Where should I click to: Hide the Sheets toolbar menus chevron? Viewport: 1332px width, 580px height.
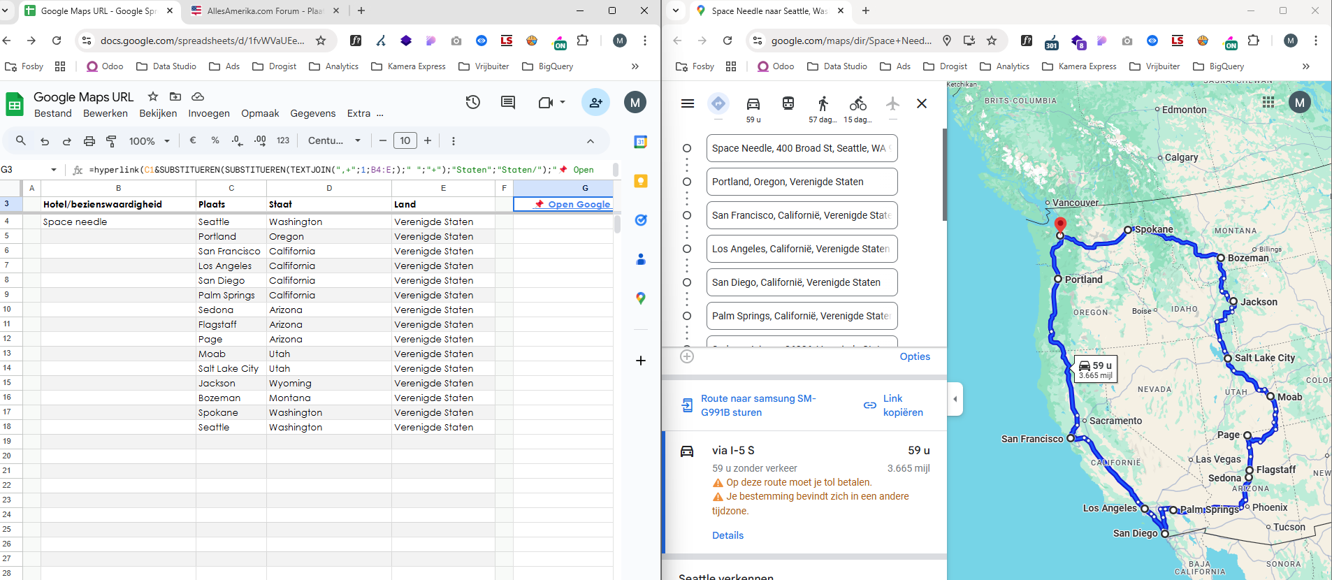(591, 141)
